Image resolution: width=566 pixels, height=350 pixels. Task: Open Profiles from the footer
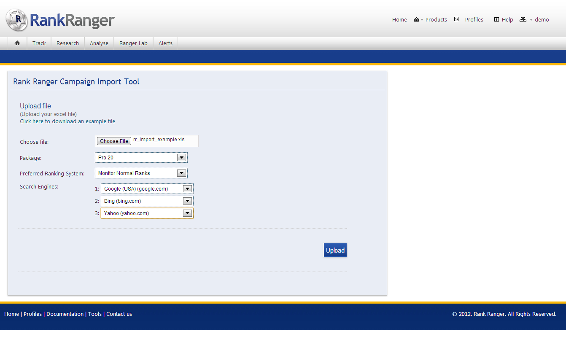(33, 314)
